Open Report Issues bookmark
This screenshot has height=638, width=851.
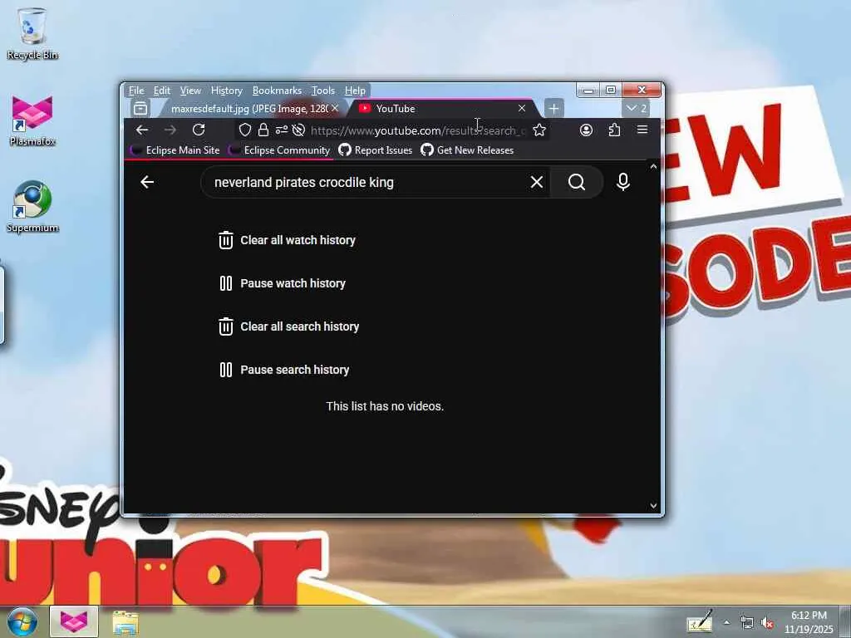click(376, 150)
